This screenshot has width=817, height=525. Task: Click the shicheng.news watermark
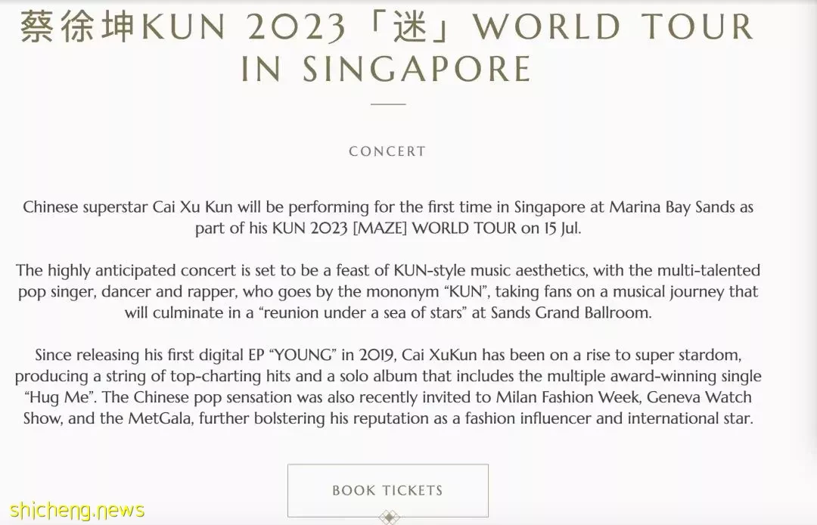coord(77,509)
